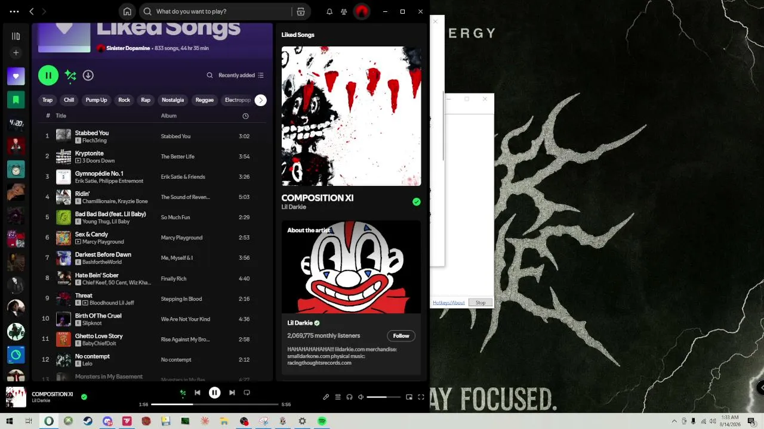The image size is (764, 429).
Task: Skip to the previous track
Action: pos(198,393)
